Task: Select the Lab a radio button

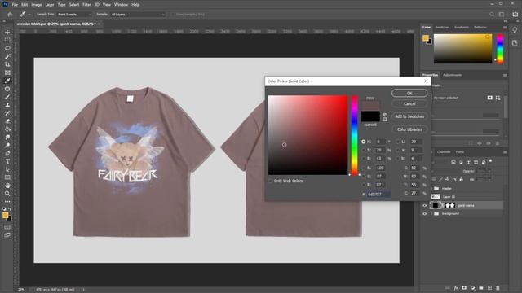Action: pyautogui.click(x=398, y=150)
